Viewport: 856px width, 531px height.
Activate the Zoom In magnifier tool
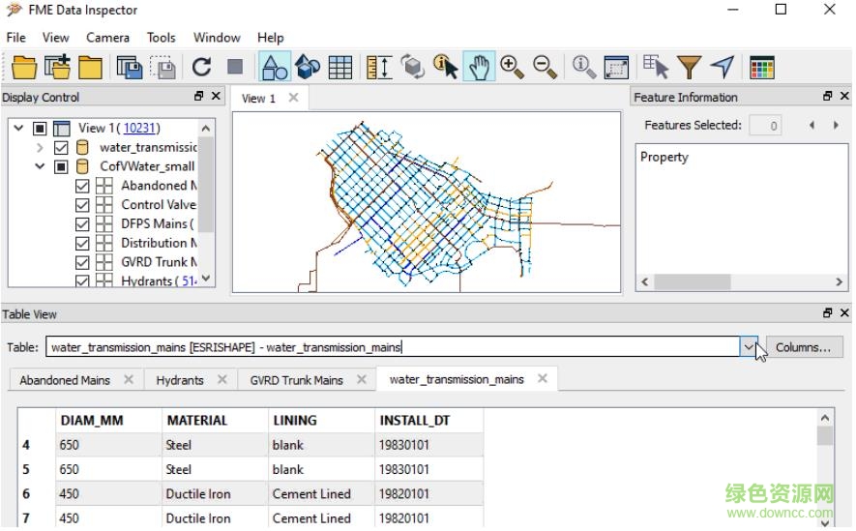(x=512, y=67)
